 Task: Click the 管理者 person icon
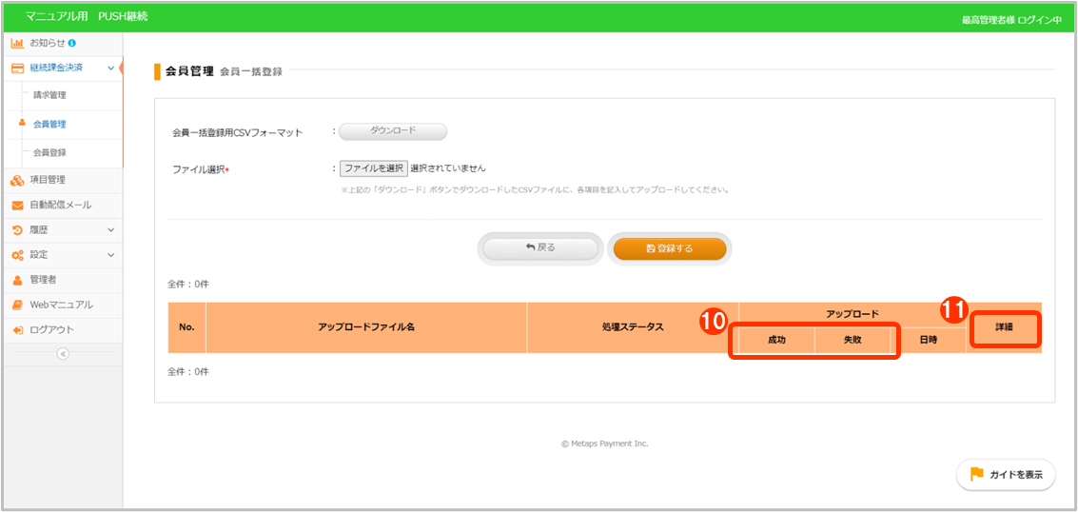tap(17, 280)
